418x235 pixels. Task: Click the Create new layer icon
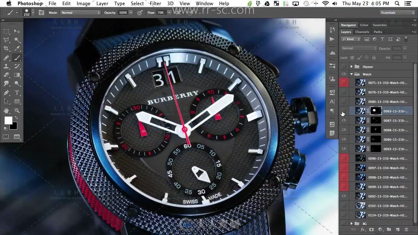pyautogui.click(x=398, y=230)
